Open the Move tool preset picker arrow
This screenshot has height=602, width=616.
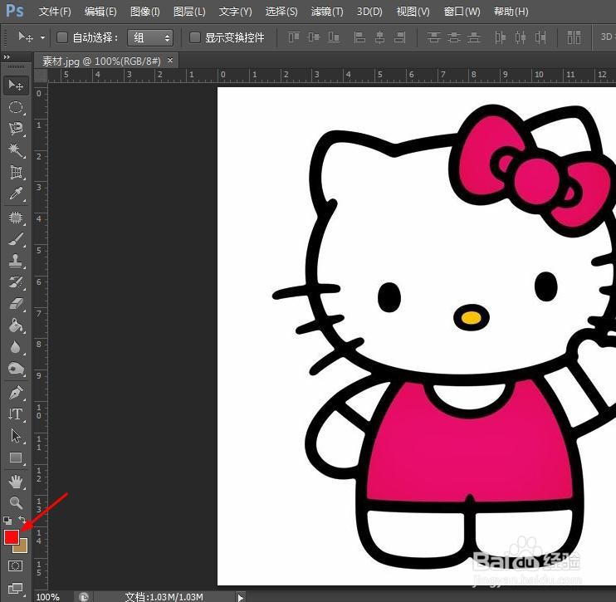pos(42,37)
